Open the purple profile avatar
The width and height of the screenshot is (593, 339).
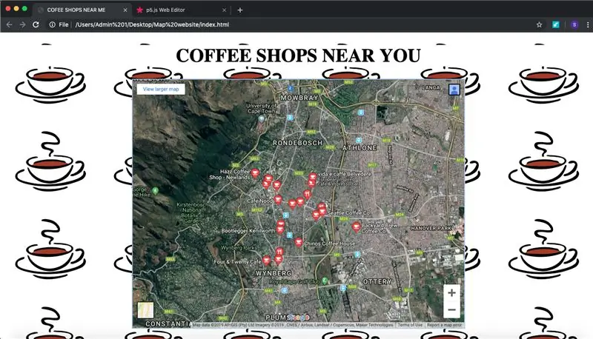point(574,24)
